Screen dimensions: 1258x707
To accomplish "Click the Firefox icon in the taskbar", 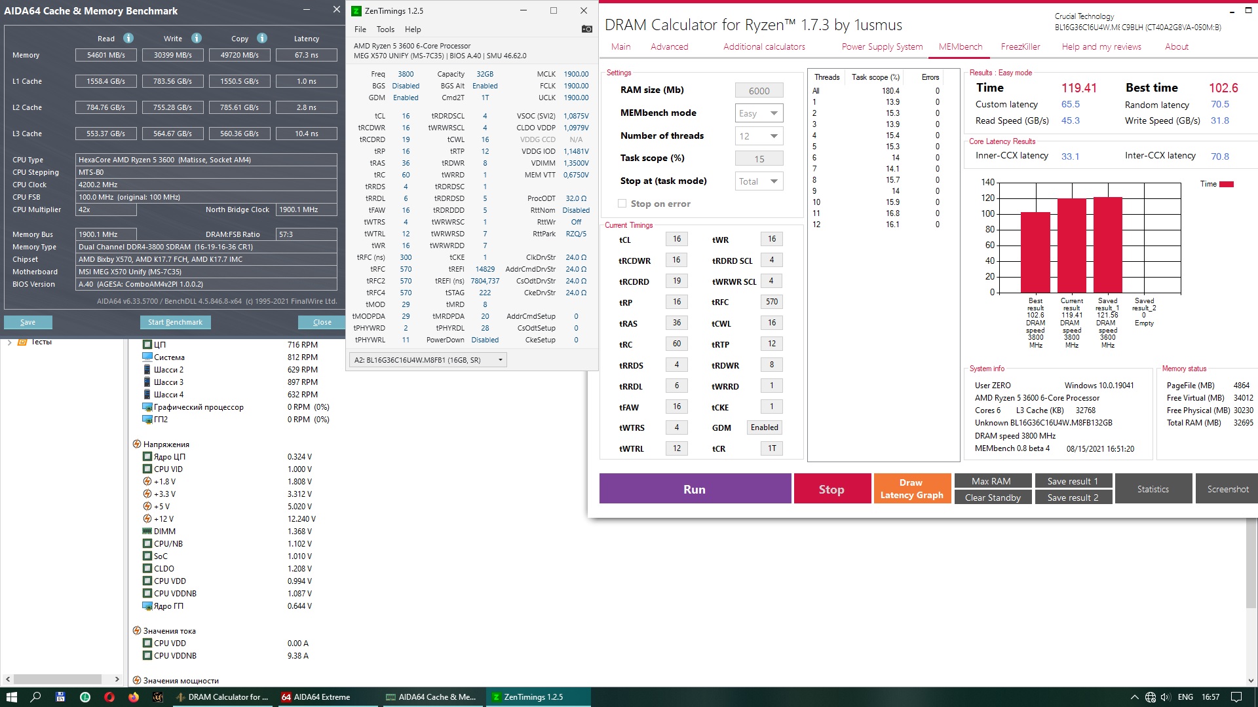I will coord(134,697).
